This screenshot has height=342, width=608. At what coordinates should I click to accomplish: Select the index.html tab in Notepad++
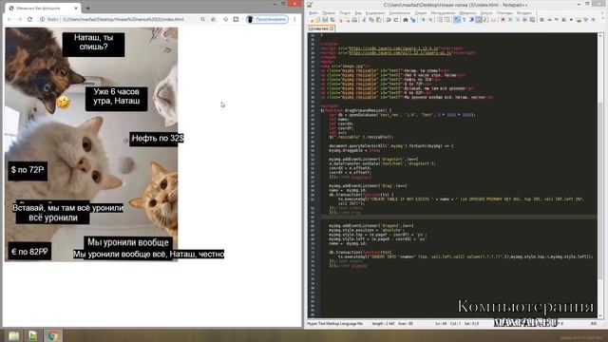click(x=320, y=28)
